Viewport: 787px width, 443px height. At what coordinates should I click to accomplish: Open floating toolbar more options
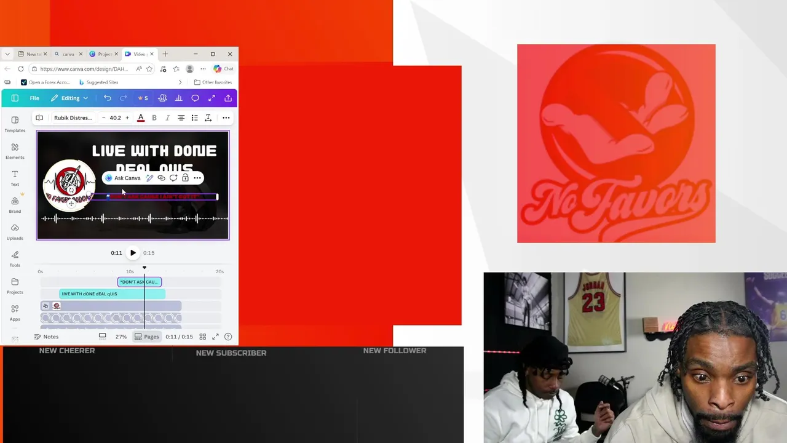[197, 178]
